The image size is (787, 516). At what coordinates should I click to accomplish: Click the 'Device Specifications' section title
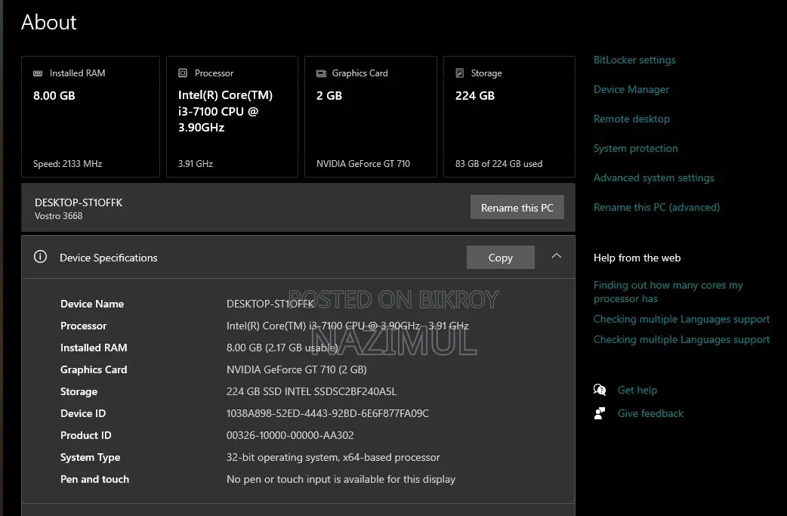[109, 258]
